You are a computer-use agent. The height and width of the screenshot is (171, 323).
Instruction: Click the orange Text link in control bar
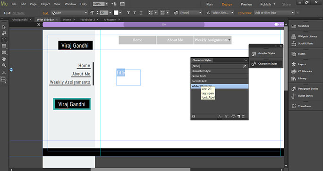point(45,13)
